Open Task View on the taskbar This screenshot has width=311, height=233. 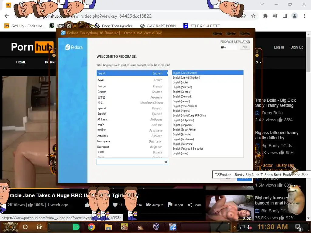click(x=40, y=227)
